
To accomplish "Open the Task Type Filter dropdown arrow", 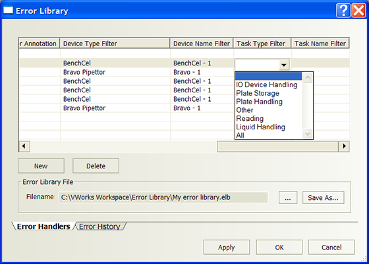I will (284, 65).
